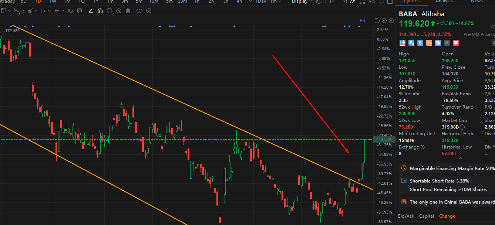Open the Analysis tab

444,1
